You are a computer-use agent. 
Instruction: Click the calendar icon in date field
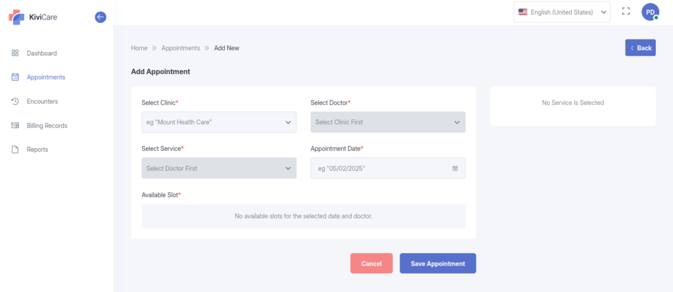tap(455, 169)
